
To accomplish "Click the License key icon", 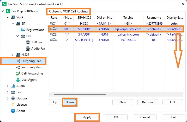I will click(x=13, y=105).
